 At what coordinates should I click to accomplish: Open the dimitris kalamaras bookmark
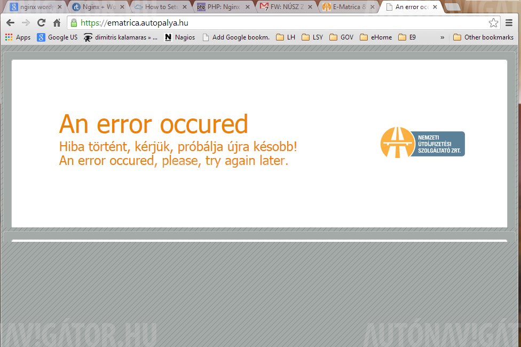pos(120,37)
